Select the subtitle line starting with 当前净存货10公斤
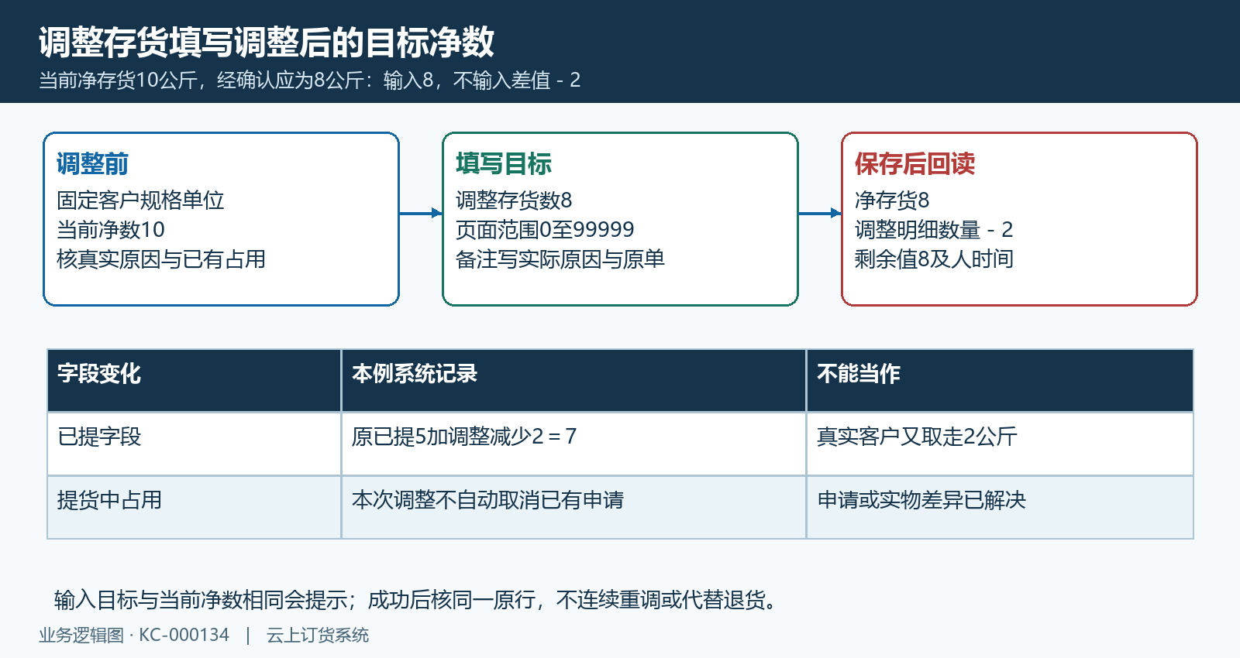The height and width of the screenshot is (658, 1240). 309,81
